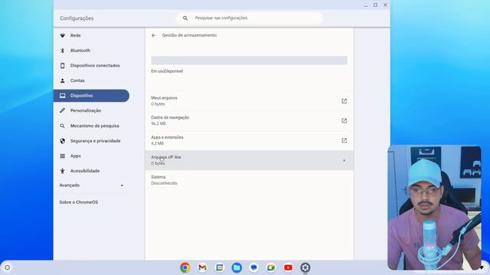Open the Chat messages app on shelf

click(x=253, y=267)
